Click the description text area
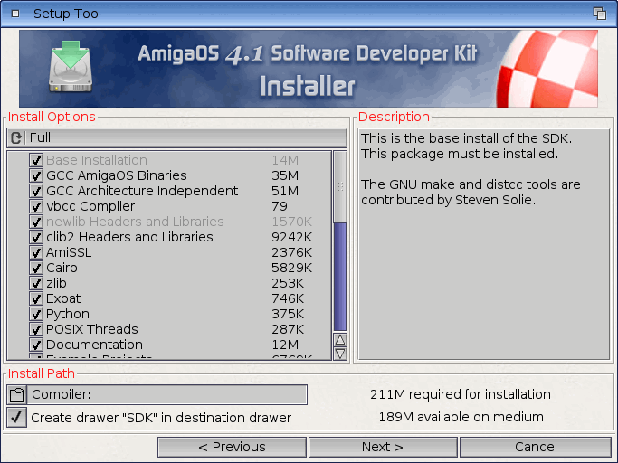 pos(483,244)
